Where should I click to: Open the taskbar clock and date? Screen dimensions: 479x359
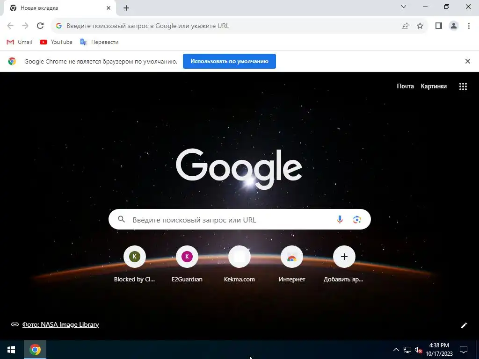[x=439, y=350]
